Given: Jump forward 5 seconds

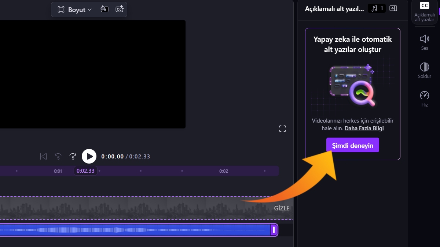Looking at the screenshot, I should [73, 157].
